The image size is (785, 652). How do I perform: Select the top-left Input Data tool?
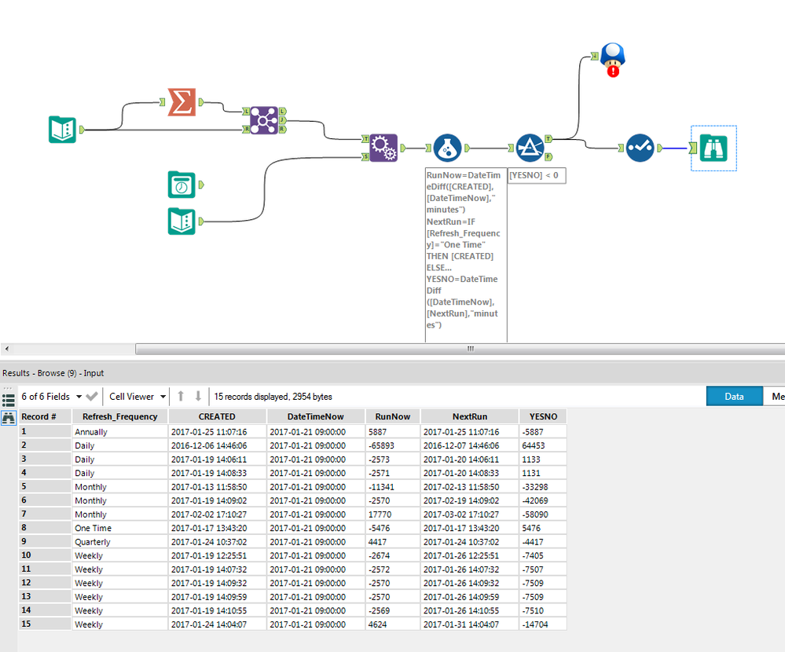[62, 130]
